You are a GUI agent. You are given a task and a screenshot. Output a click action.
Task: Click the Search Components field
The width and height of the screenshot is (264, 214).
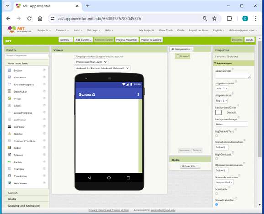tap(27, 55)
